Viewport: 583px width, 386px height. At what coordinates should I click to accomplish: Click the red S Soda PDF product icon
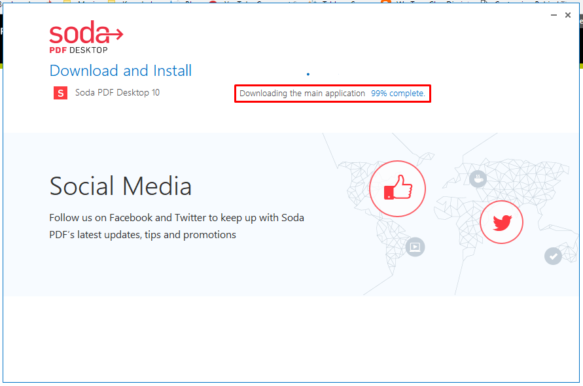(x=61, y=93)
